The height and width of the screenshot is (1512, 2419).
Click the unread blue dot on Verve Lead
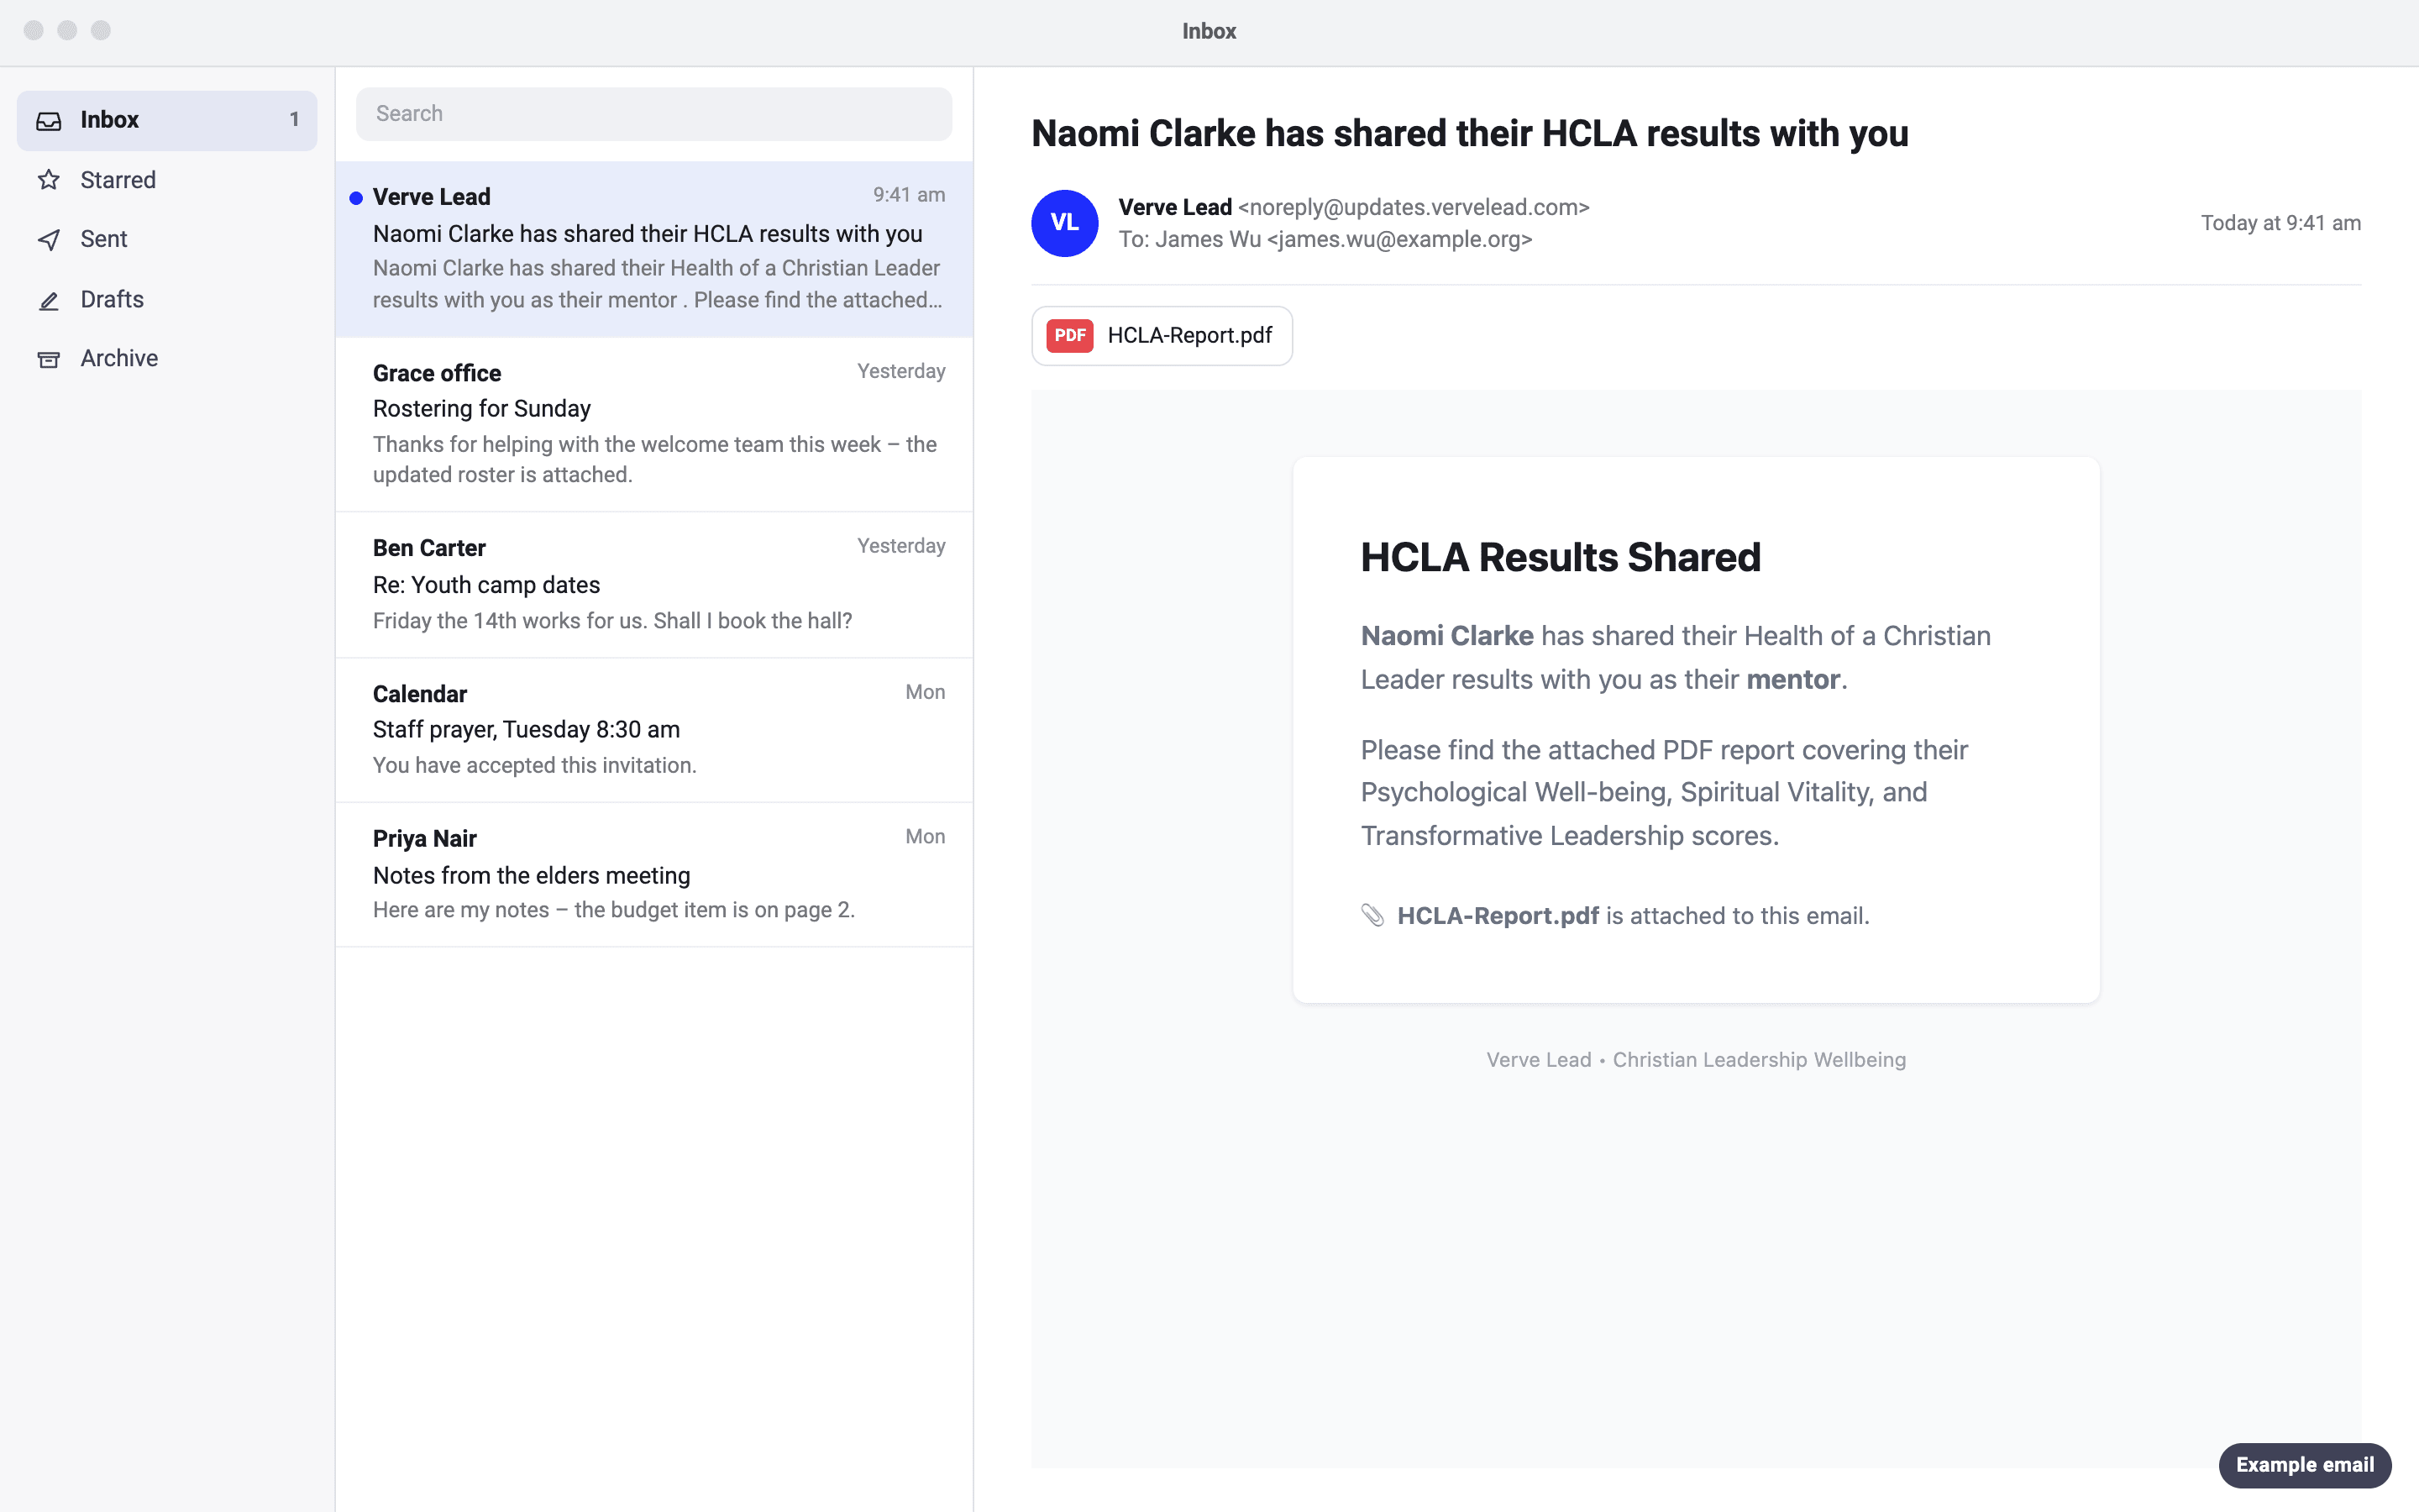tap(356, 198)
